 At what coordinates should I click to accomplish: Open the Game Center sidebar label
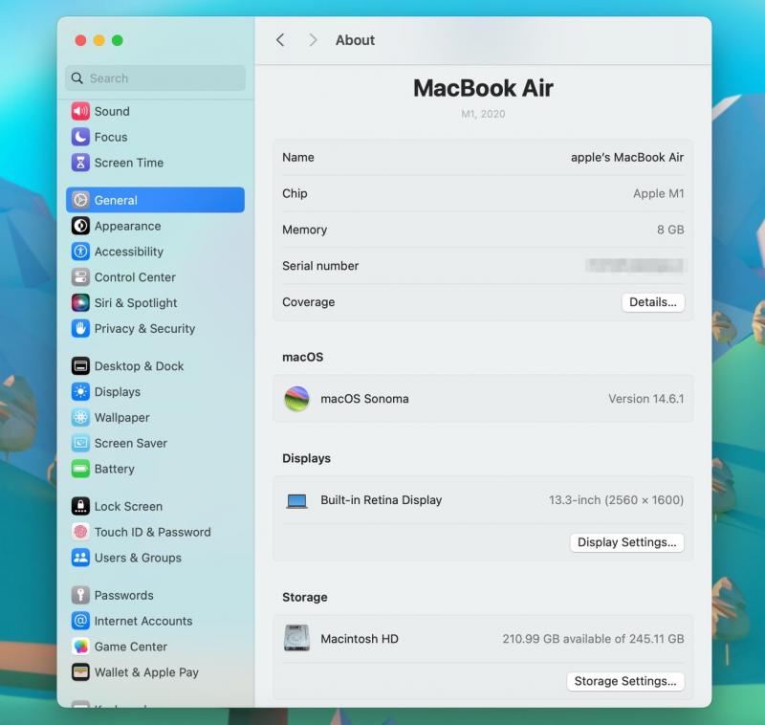click(131, 647)
